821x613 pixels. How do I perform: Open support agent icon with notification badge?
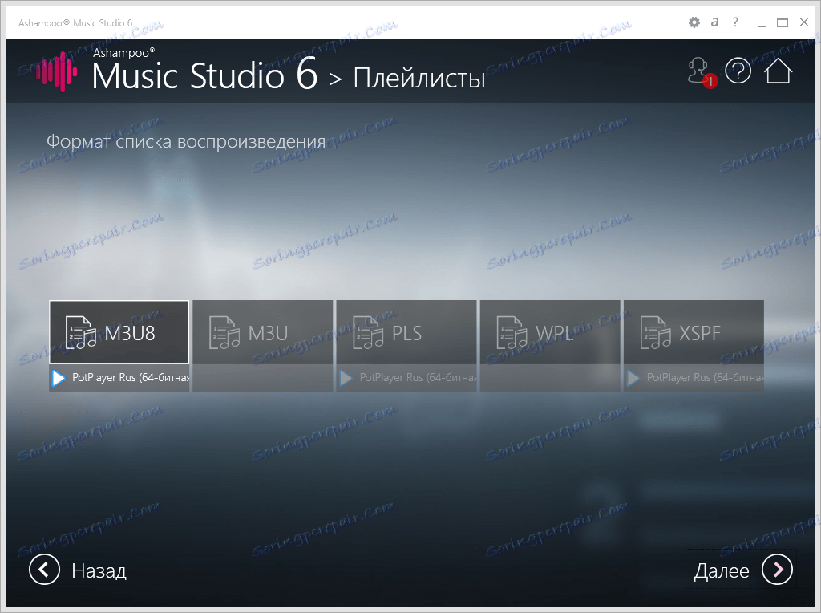[702, 72]
